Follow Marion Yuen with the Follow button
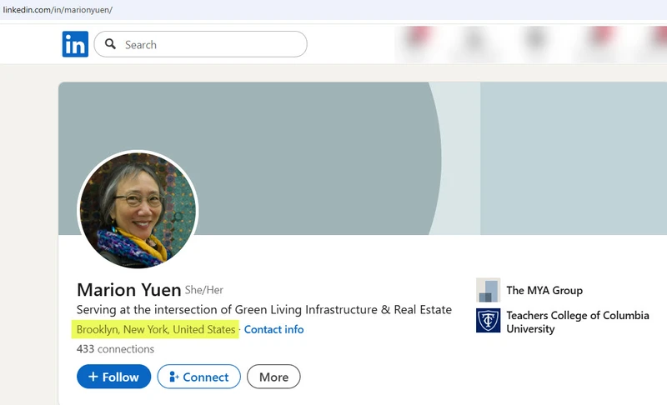The image size is (667, 405). [x=113, y=377]
